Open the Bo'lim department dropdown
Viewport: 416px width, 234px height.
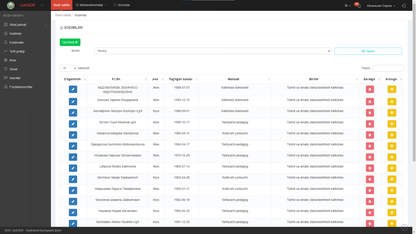click(x=212, y=51)
